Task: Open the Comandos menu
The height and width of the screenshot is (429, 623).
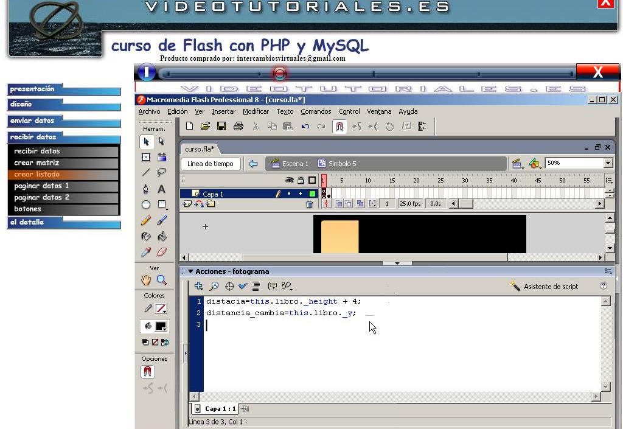Action: [316, 111]
